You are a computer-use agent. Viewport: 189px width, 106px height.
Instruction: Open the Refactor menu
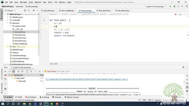pyautogui.click(x=38, y=2)
